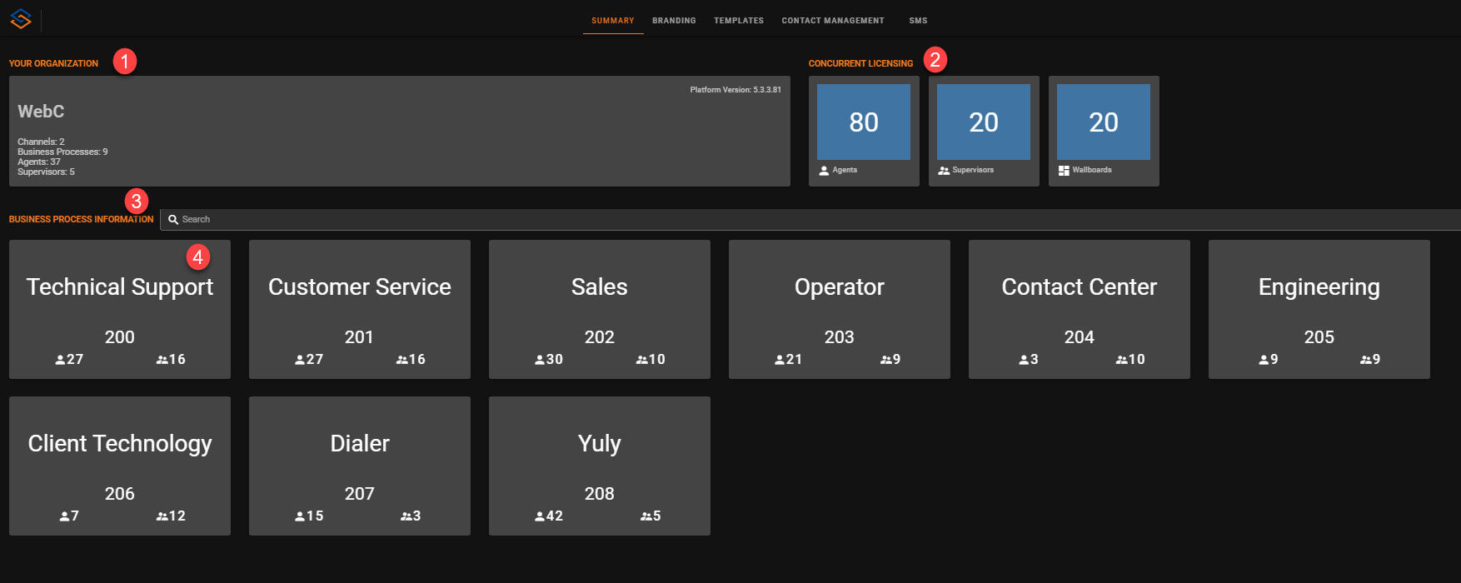Click the Wallboards grid icon
Image resolution: width=1461 pixels, height=583 pixels.
click(1064, 170)
